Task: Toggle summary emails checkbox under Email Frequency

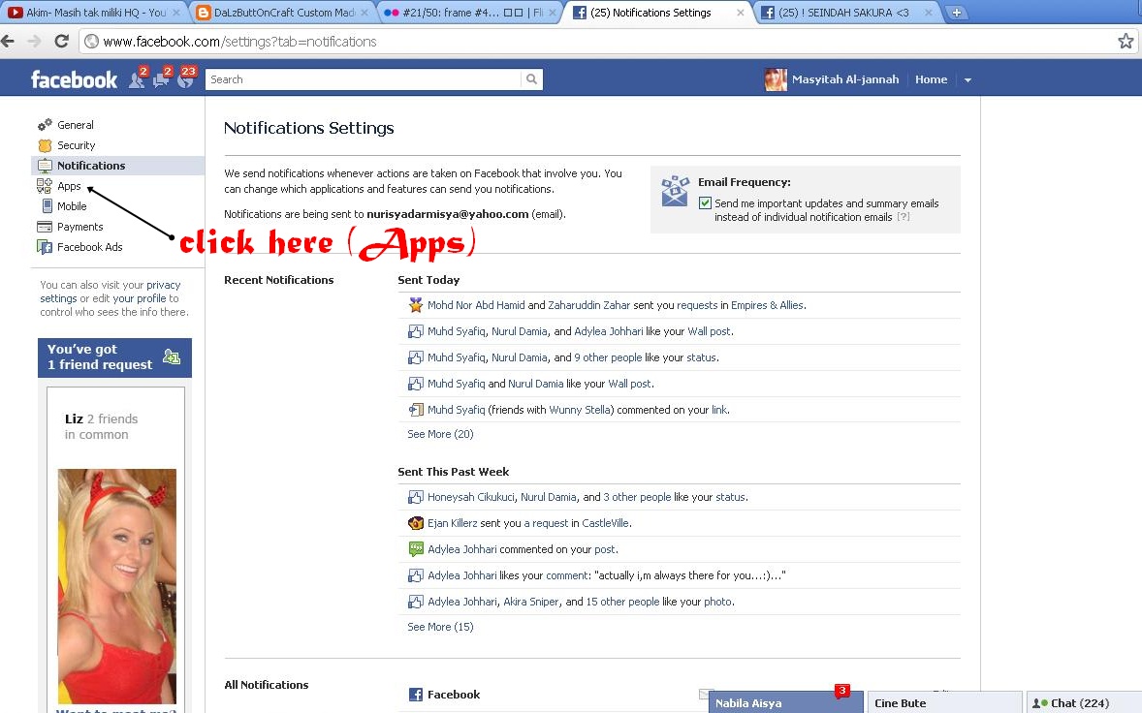Action: [x=705, y=203]
